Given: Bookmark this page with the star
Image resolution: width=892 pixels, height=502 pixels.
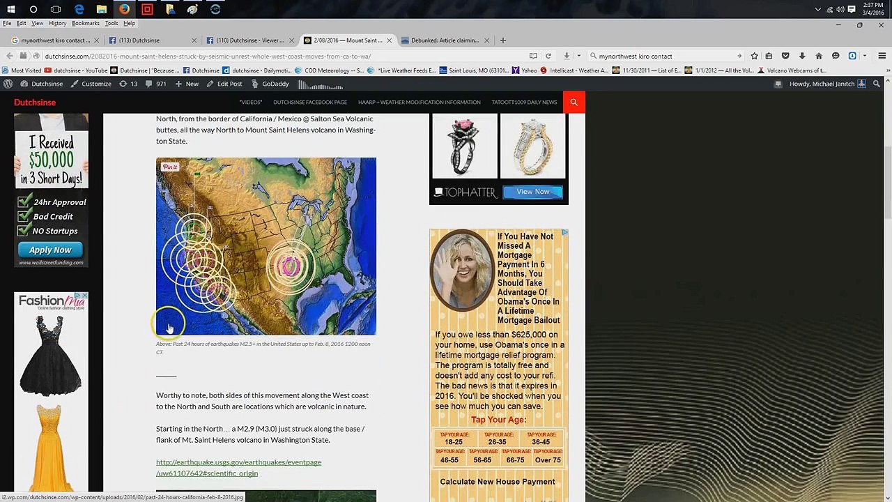Looking at the screenshot, I should (754, 56).
